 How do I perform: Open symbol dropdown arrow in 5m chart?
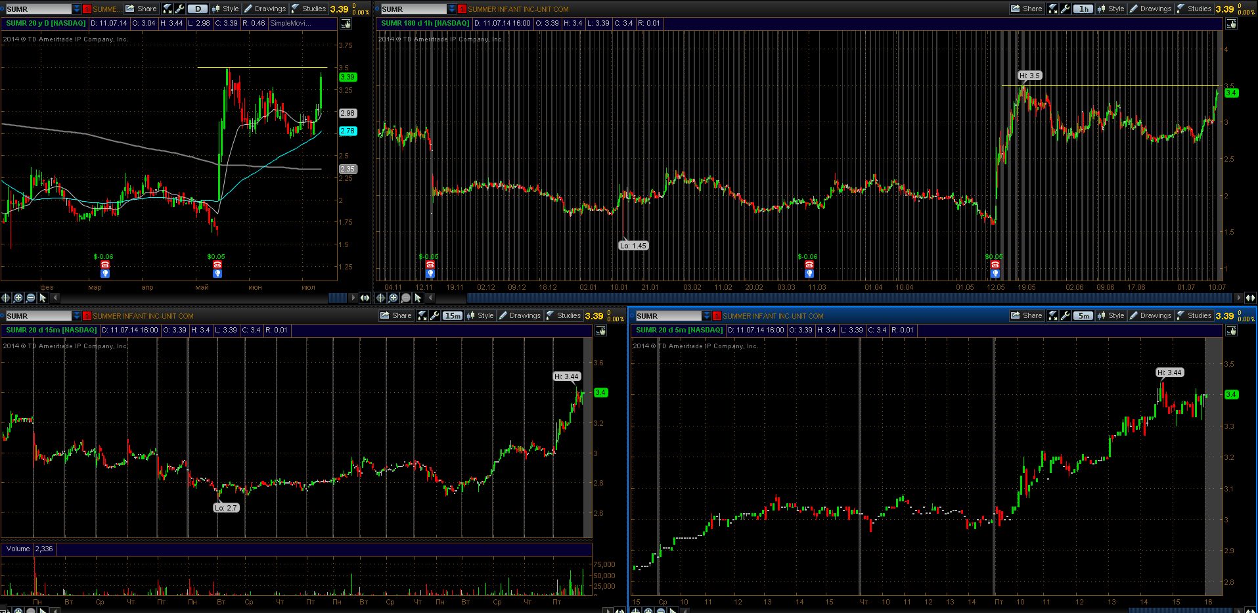tap(707, 315)
